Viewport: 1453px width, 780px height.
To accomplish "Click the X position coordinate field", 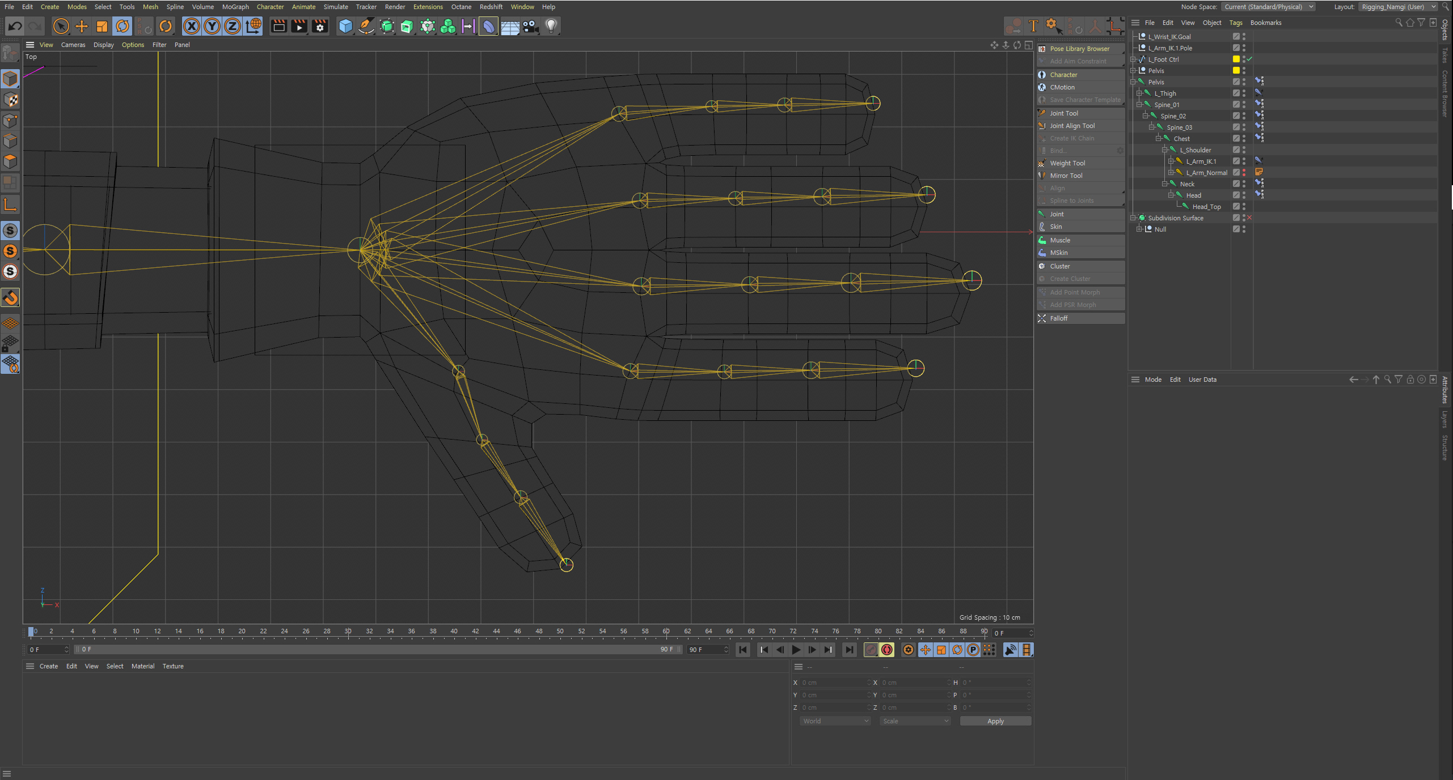I will 835,683.
